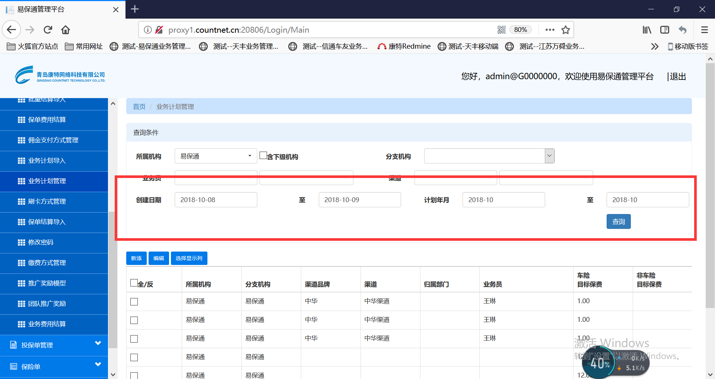Check the first table row checkbox

(x=134, y=302)
